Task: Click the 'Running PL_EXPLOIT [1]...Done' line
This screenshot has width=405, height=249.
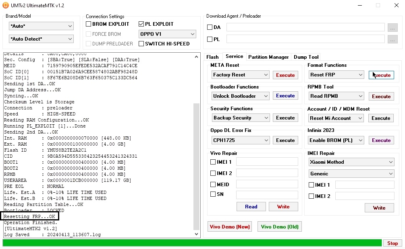Action: [45, 126]
